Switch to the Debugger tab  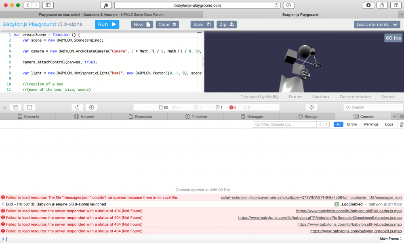pos(252,117)
